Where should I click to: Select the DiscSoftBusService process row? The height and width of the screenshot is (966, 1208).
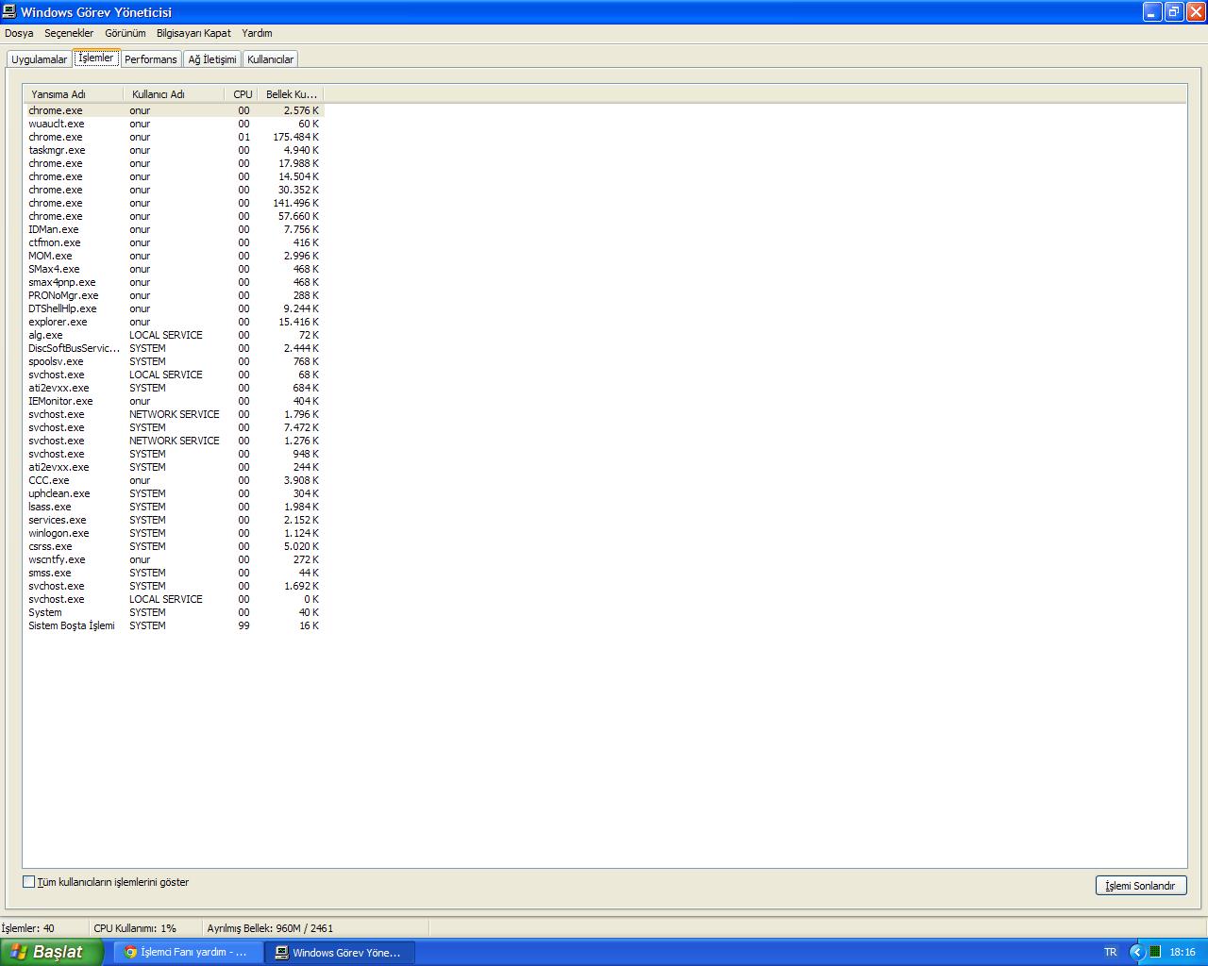pyautogui.click(x=174, y=348)
